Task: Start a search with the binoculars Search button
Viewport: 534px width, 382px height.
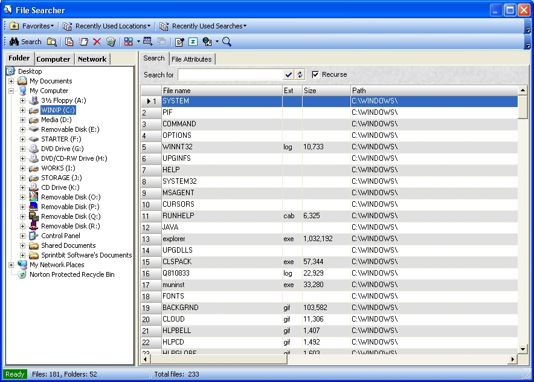Action: (x=25, y=42)
